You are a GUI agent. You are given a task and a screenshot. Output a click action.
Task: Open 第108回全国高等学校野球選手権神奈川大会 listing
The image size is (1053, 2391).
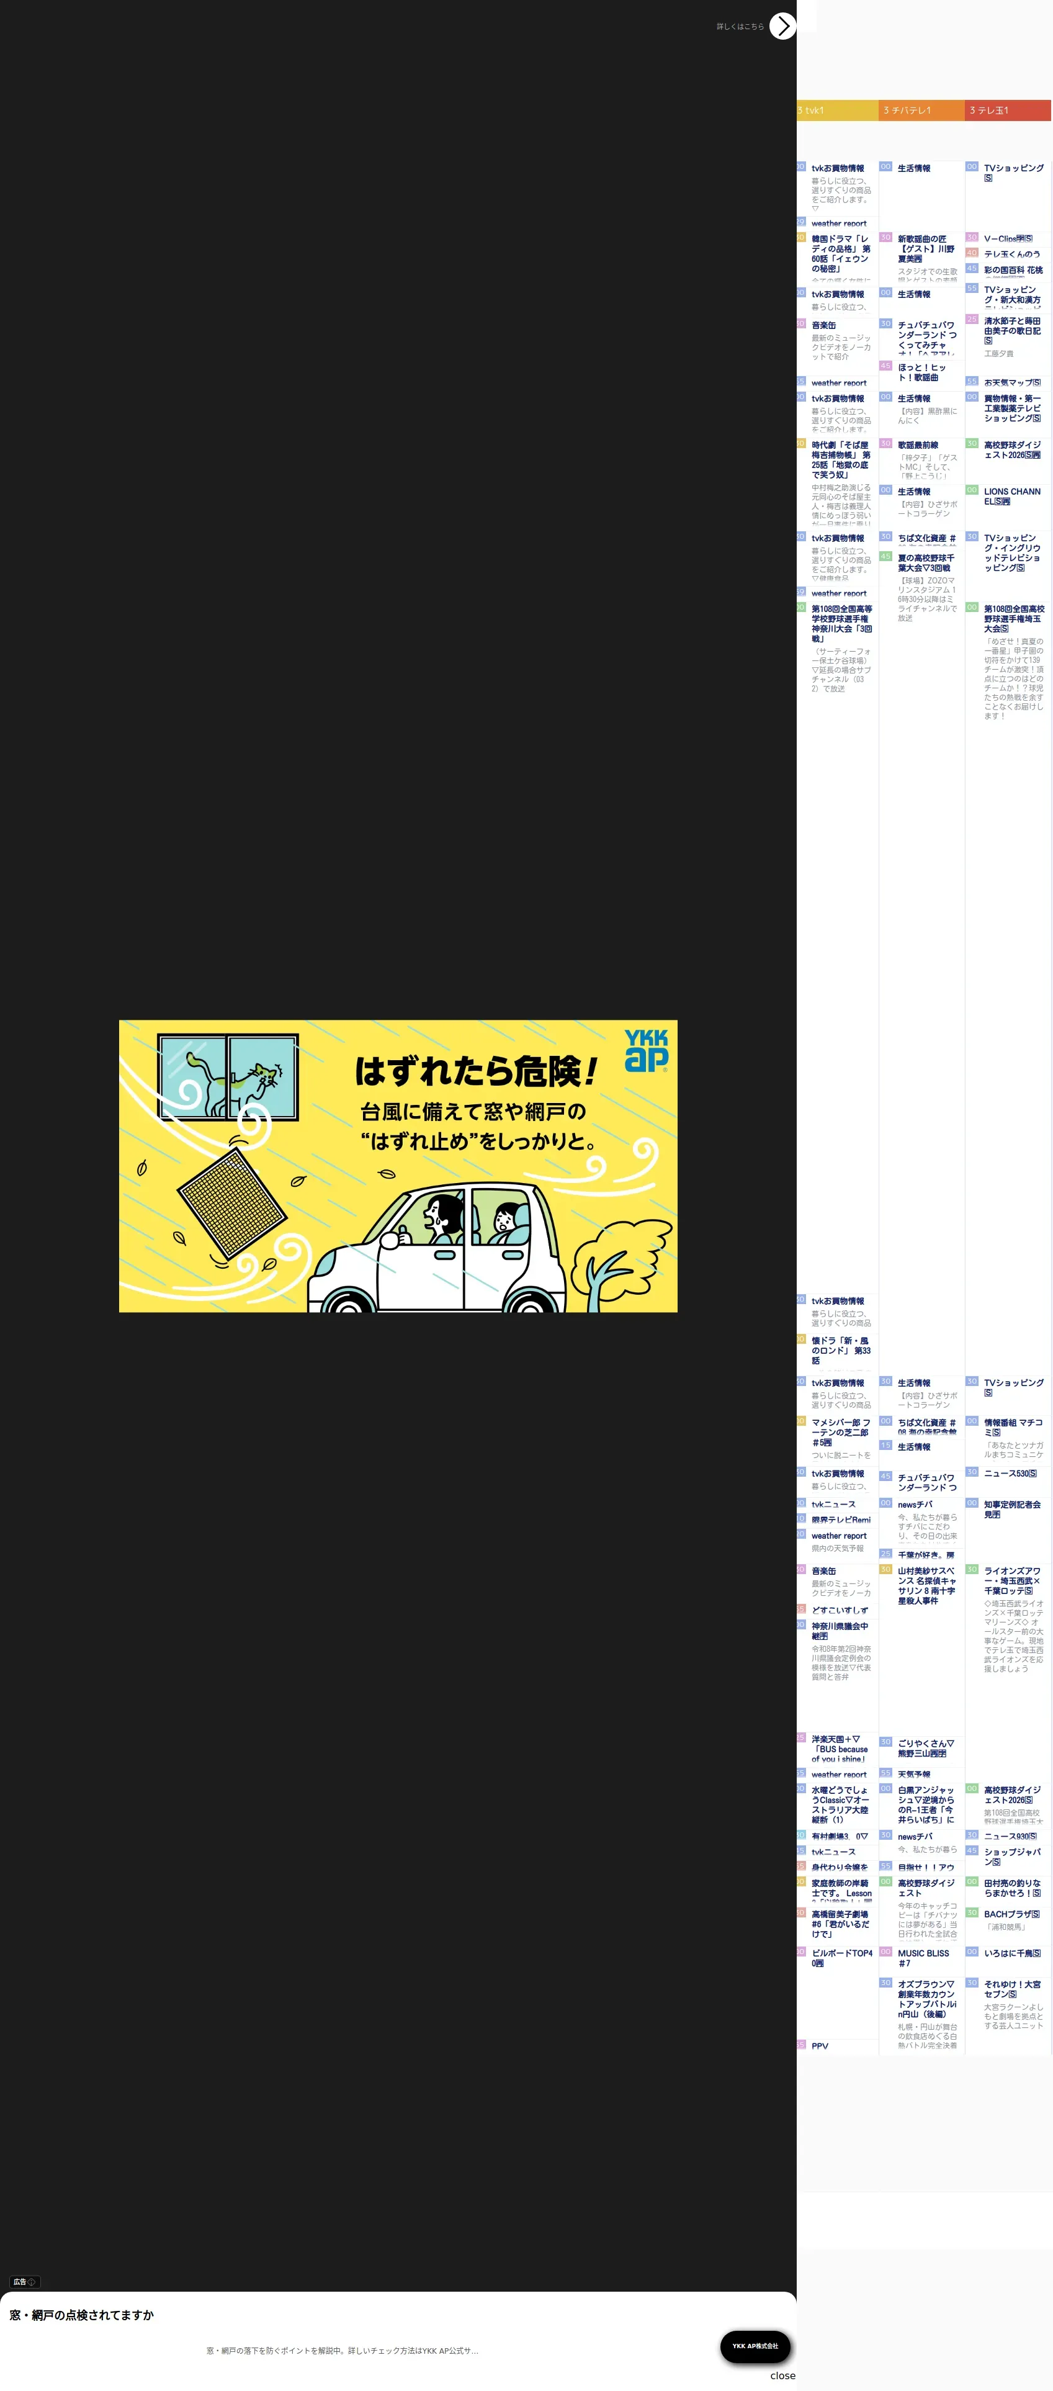[x=841, y=624]
